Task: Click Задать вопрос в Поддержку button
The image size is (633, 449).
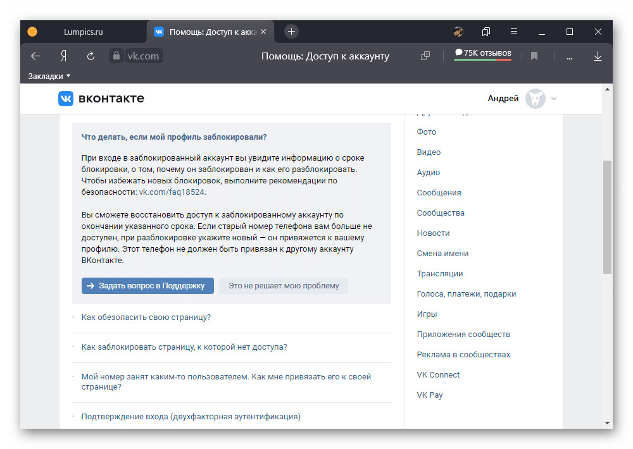Action: point(147,286)
